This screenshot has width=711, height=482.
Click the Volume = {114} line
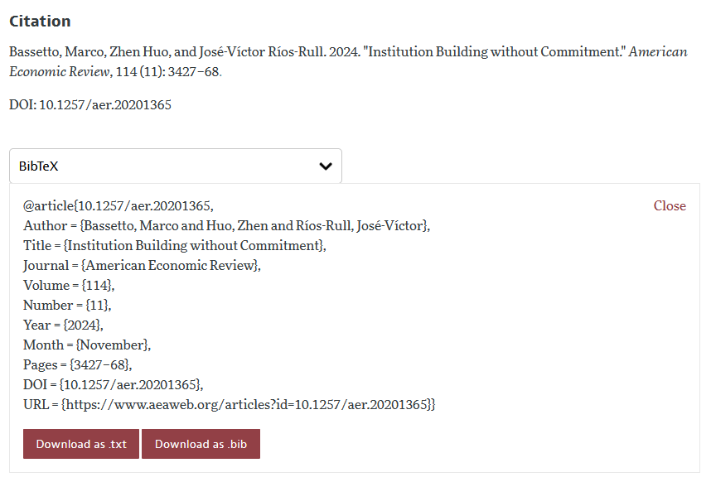[69, 285]
